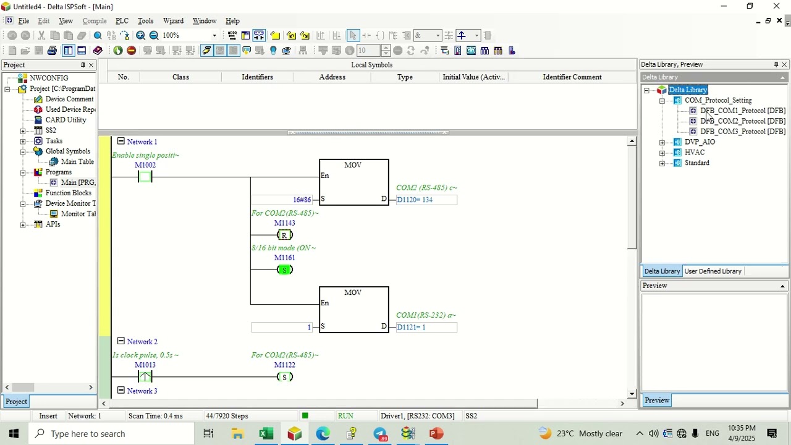Click the Find magnifier icon
This screenshot has height=445, width=791.
tap(98, 35)
